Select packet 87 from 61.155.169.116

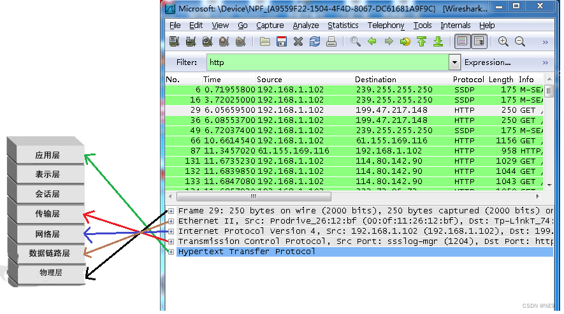click(x=354, y=151)
